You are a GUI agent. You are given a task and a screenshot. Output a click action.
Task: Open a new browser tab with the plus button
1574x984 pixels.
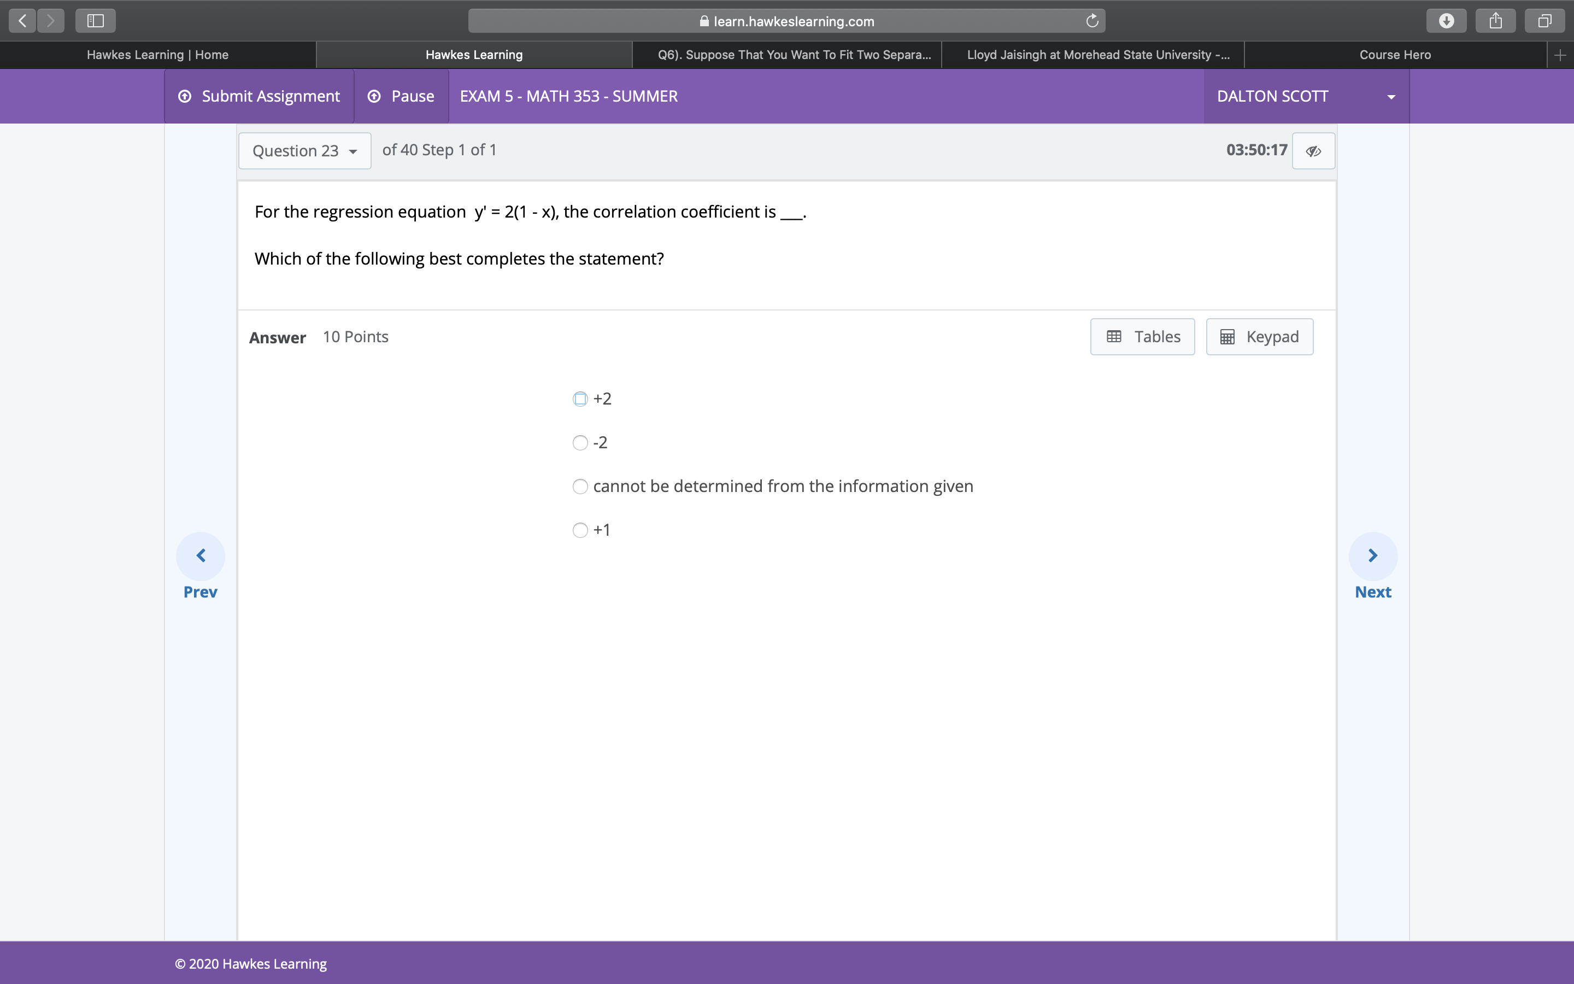1560,54
